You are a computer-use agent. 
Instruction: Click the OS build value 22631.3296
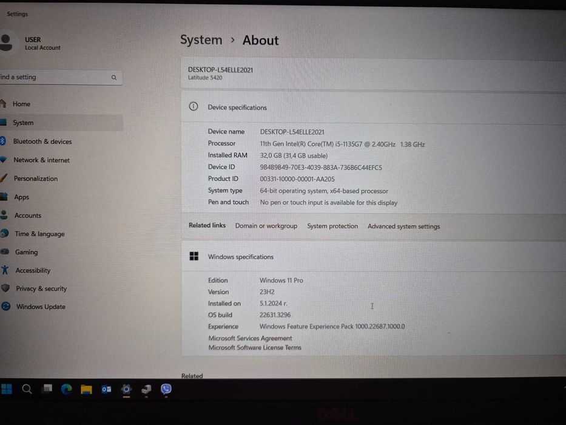[x=275, y=314]
